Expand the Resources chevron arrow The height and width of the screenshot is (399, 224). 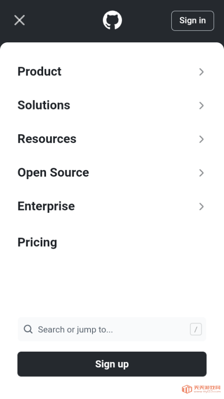point(201,139)
